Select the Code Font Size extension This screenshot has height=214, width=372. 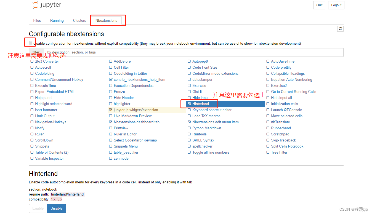coord(205,67)
